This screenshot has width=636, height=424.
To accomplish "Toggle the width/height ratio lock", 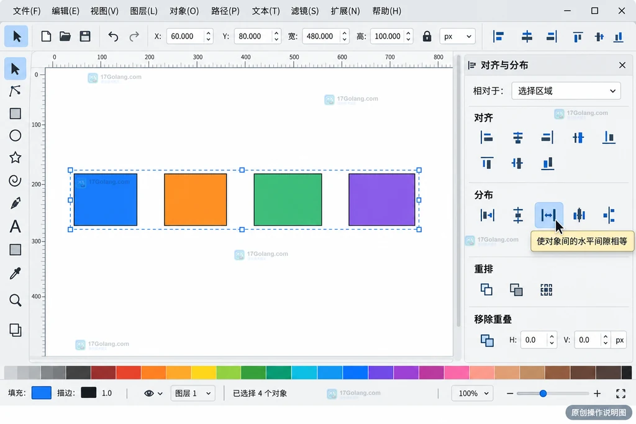I will coord(427,37).
